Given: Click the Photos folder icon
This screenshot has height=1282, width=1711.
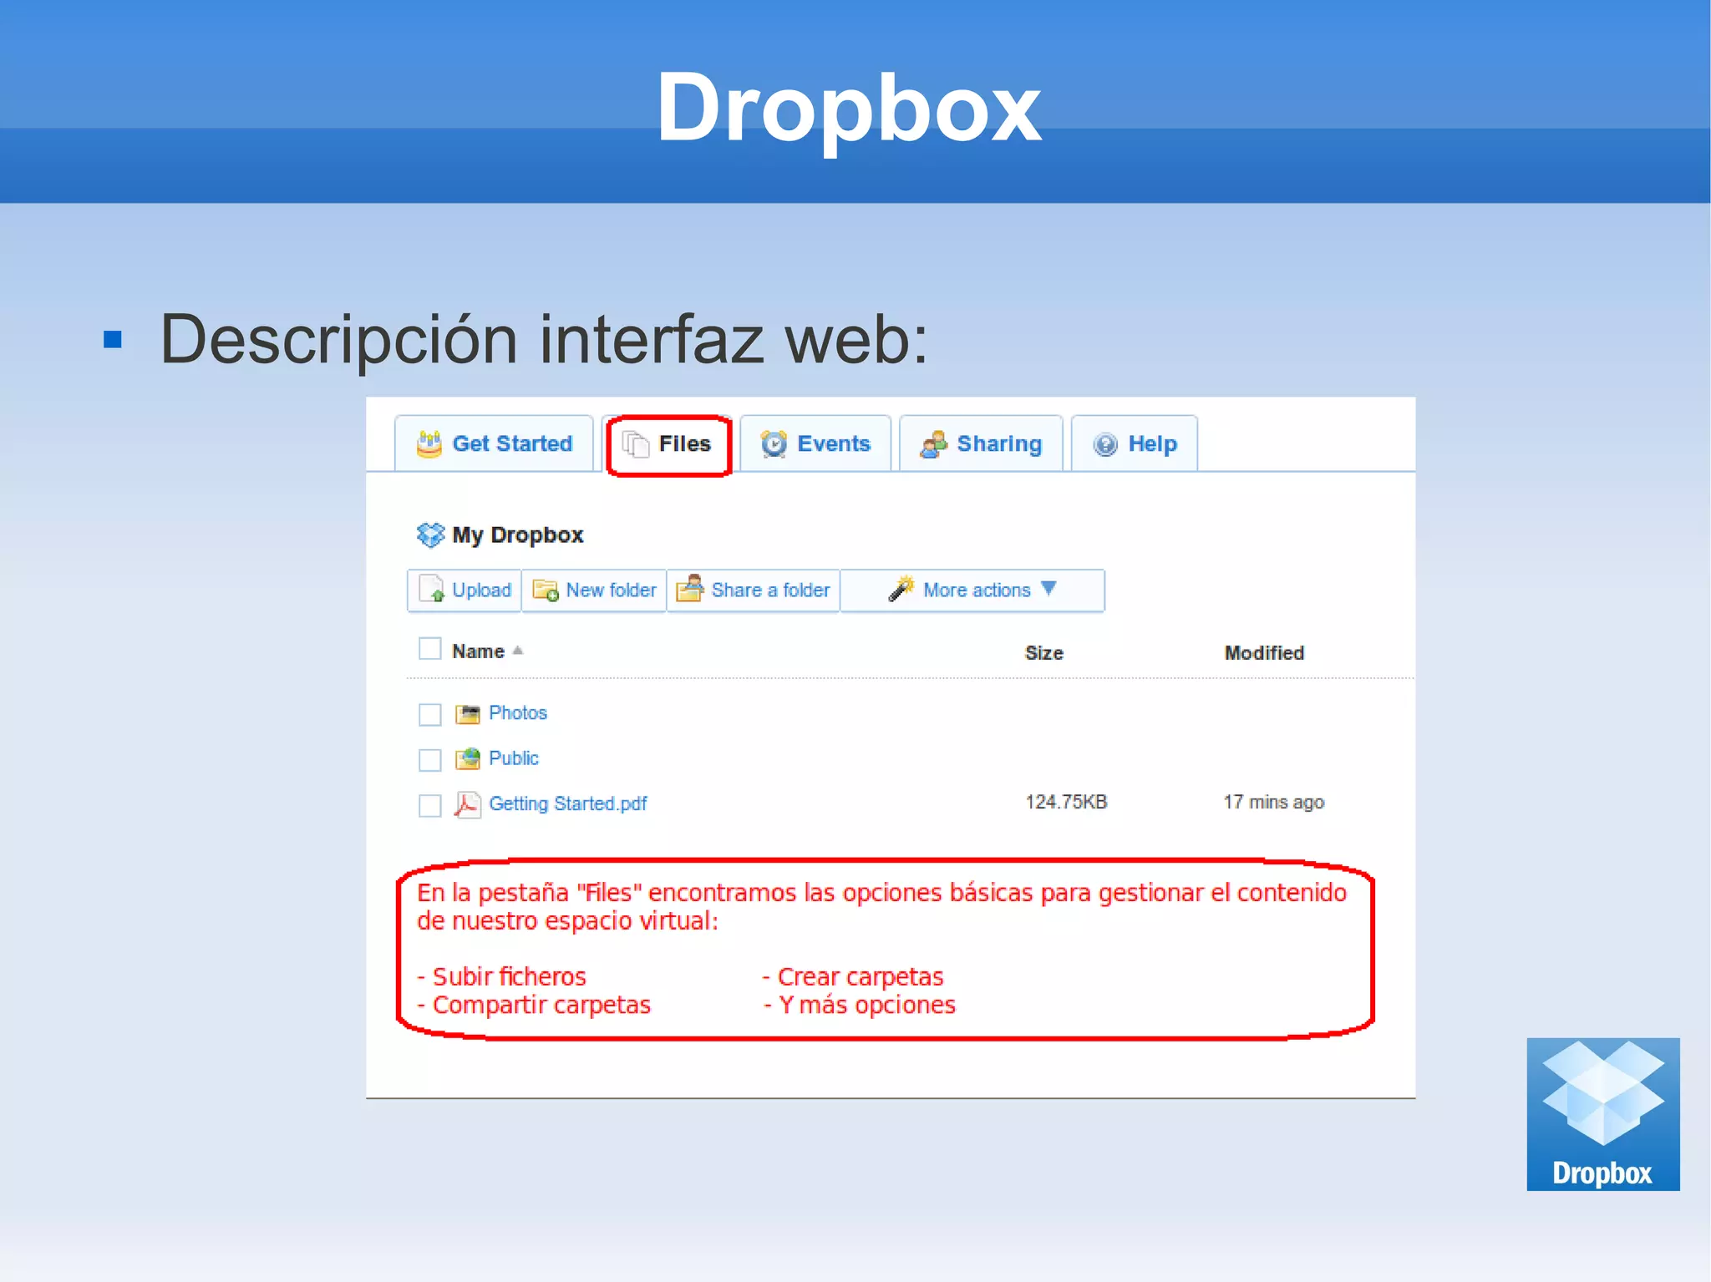Looking at the screenshot, I should [468, 714].
